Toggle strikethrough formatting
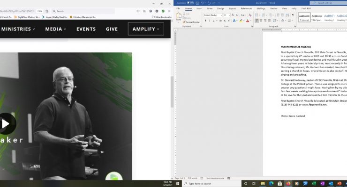 click(x=220, y=21)
